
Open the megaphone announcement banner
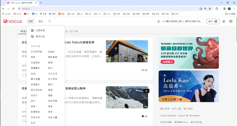(x=180, y=21)
